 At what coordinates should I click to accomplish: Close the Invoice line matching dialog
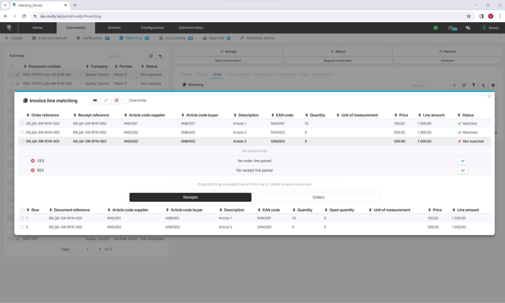point(489,96)
